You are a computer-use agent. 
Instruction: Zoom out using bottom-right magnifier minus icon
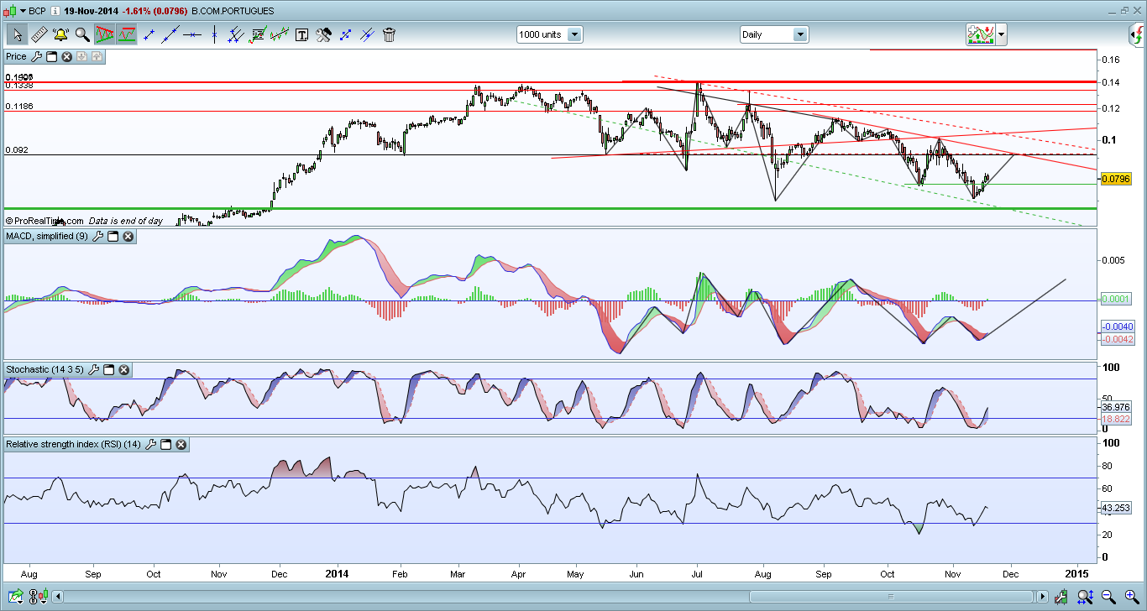point(1109,596)
